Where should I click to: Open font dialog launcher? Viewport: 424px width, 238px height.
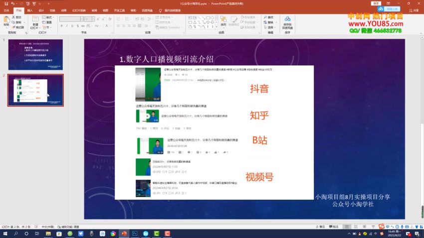[x=112, y=33]
